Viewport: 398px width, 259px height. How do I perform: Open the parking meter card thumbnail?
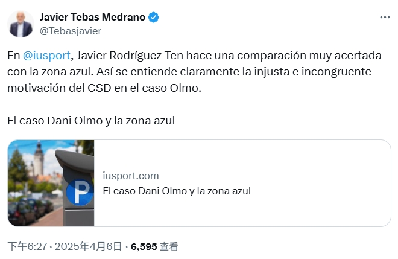(51, 184)
